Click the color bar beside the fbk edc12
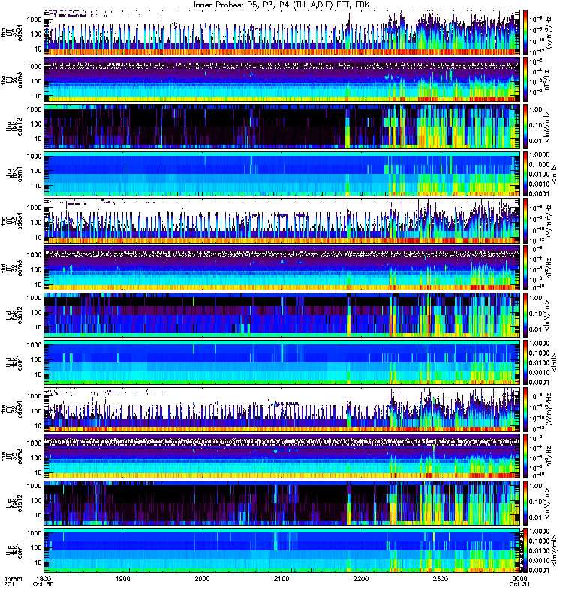This screenshot has height=600, width=563. (525, 503)
